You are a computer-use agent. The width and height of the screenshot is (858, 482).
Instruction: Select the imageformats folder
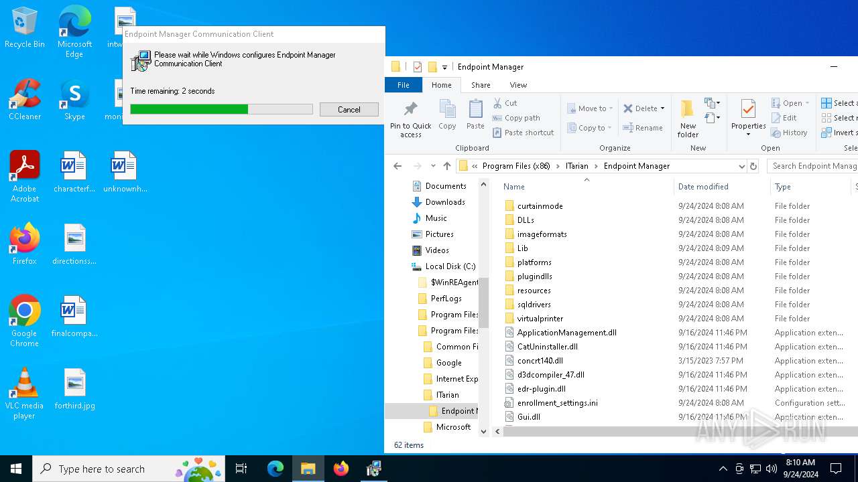(x=542, y=234)
